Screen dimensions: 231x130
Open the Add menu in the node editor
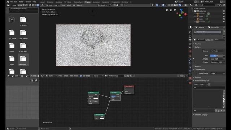[71, 76]
